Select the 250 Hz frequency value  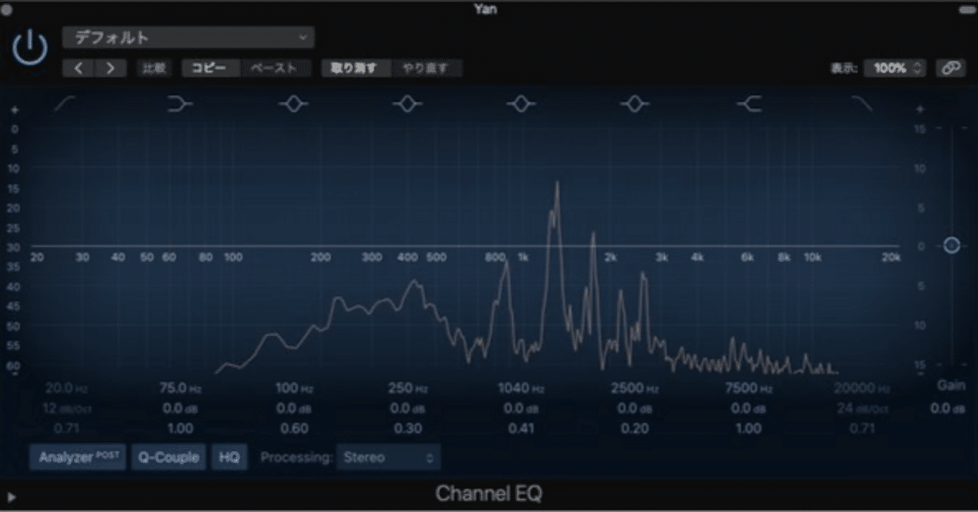[407, 388]
